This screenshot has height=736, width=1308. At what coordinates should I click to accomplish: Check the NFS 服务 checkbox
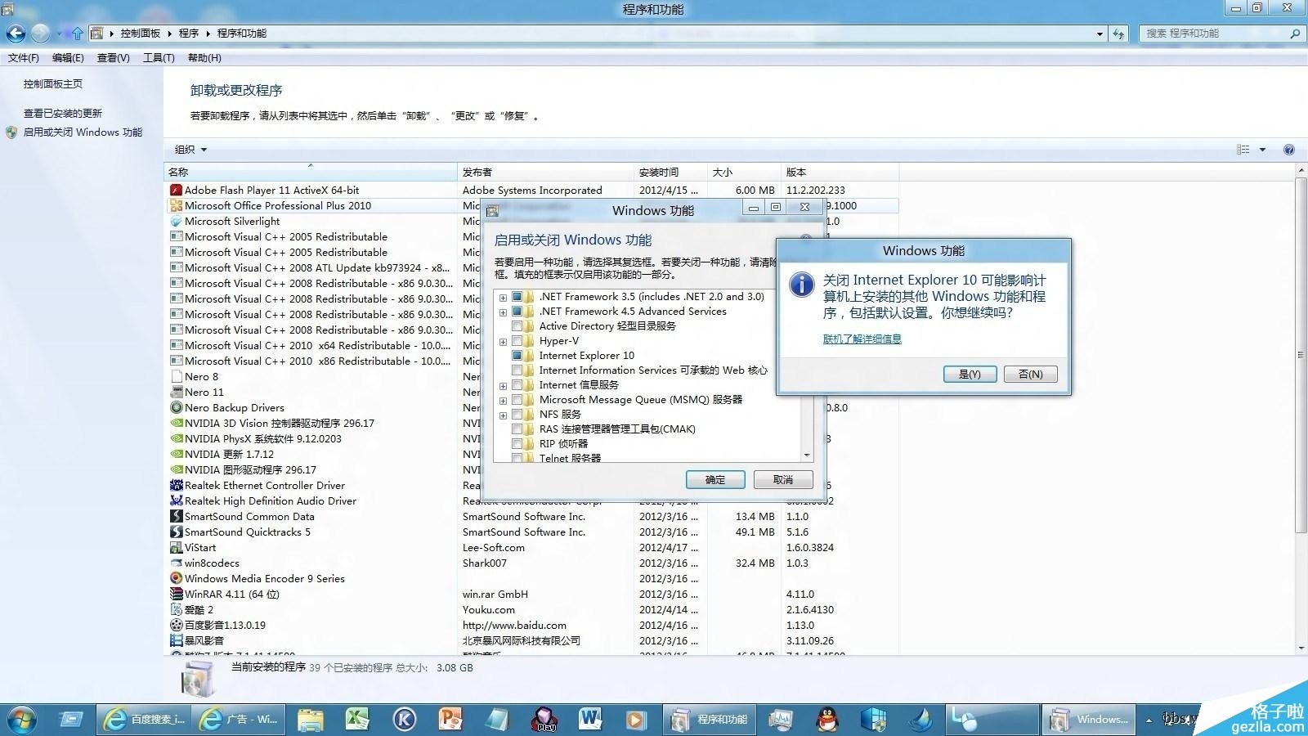point(517,415)
